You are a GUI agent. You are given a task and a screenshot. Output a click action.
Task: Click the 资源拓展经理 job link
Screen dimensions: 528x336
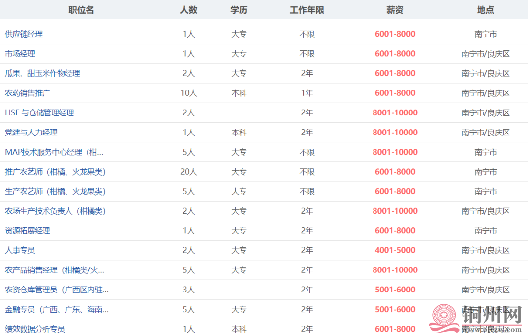pyautogui.click(x=27, y=231)
